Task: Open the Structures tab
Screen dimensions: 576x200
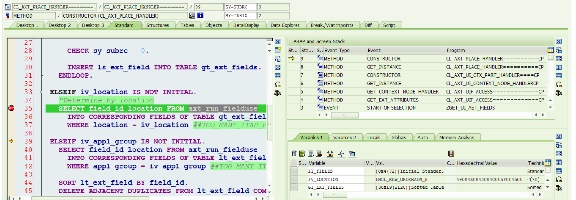Action: 157,25
